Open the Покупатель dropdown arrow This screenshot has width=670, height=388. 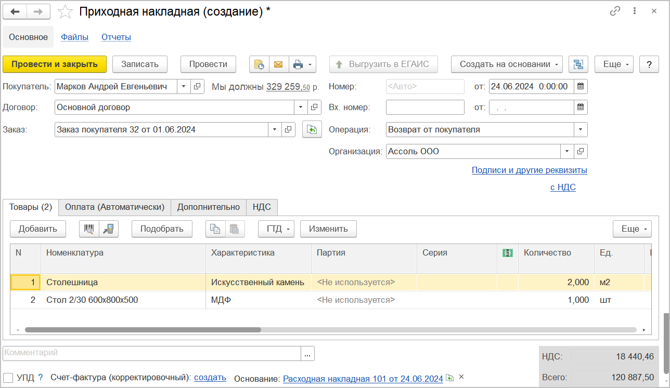(184, 87)
